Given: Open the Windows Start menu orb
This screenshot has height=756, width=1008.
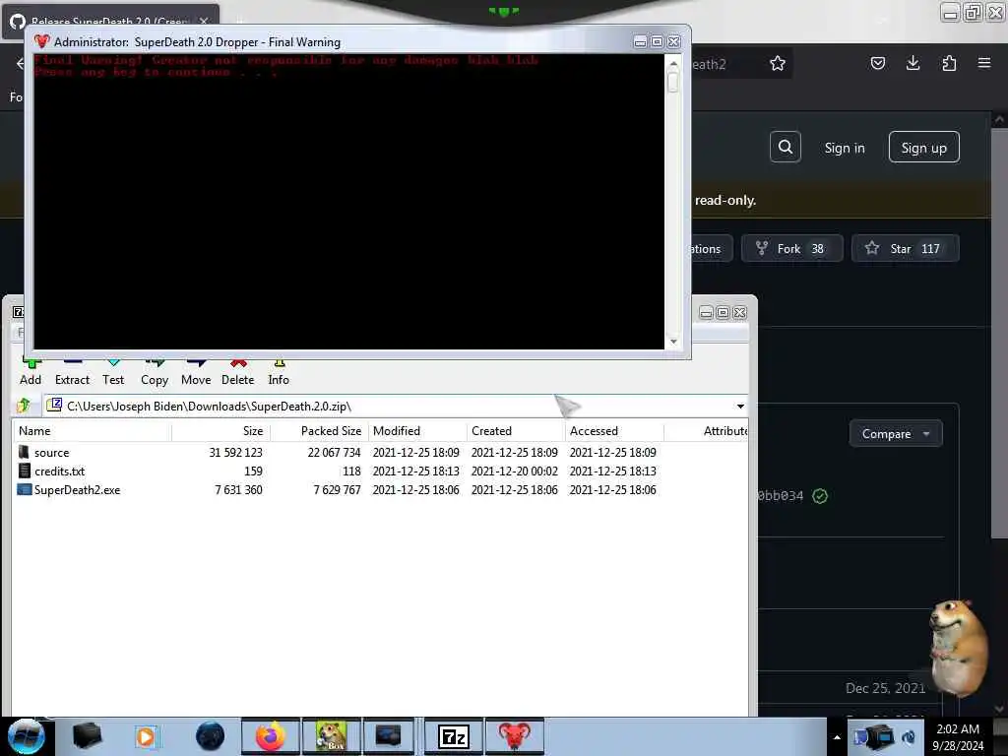Looking at the screenshot, I should pyautogui.click(x=26, y=736).
